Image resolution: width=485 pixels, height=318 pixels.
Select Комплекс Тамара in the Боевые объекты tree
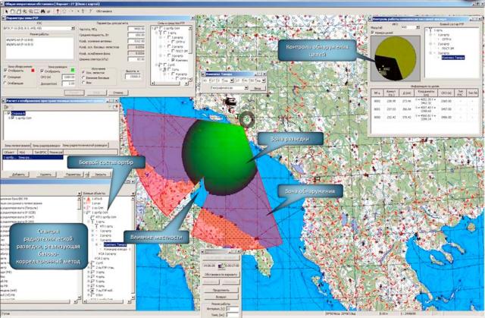[x=115, y=244]
